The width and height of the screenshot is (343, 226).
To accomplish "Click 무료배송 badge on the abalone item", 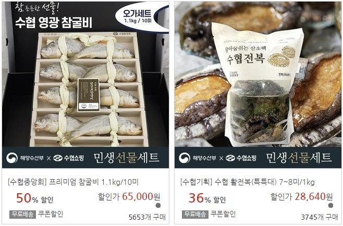I will coord(195,214).
